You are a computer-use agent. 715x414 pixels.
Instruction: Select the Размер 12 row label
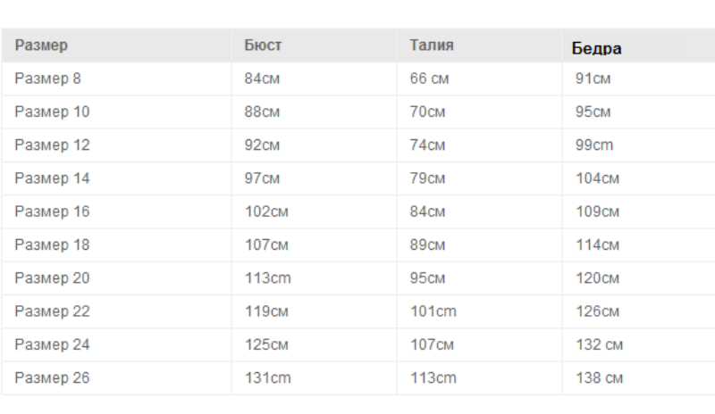(52, 145)
